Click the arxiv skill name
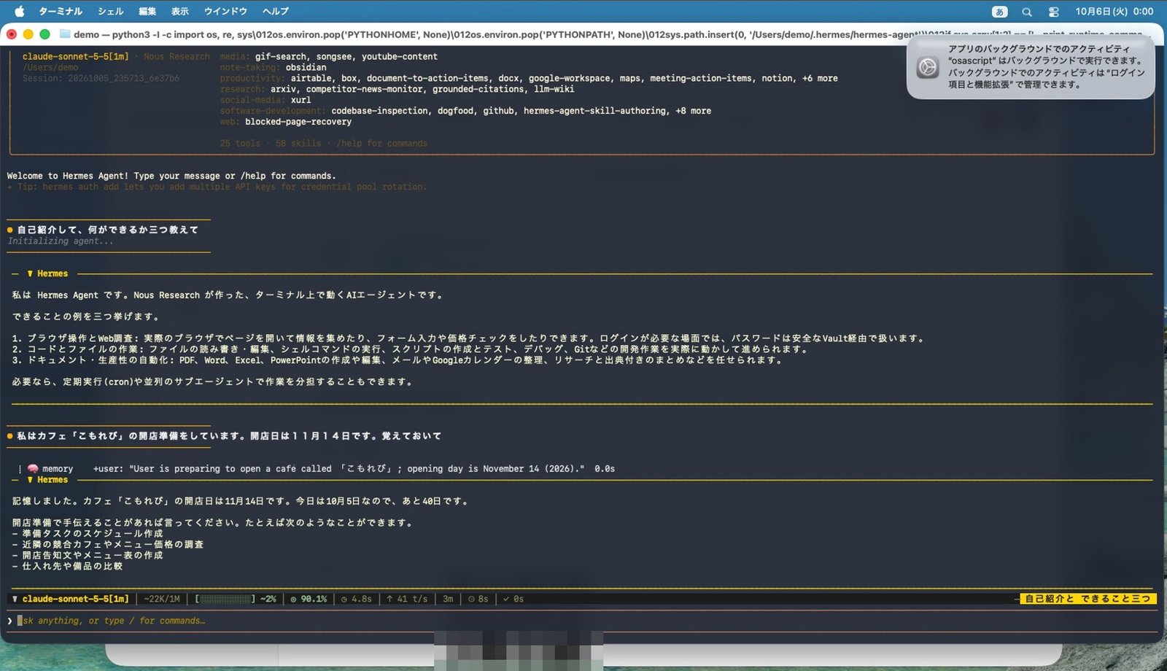Screen dimensions: 1167x671 (283, 89)
